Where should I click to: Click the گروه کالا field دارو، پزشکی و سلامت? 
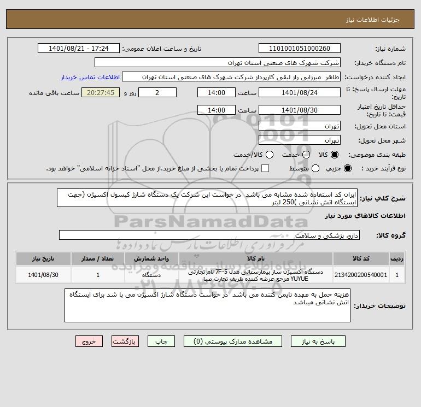209,235
